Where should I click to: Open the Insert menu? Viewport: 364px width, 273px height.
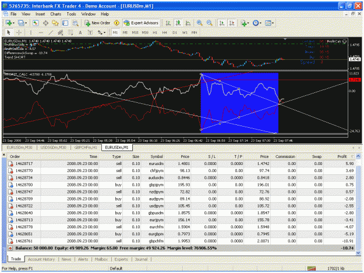40,14
